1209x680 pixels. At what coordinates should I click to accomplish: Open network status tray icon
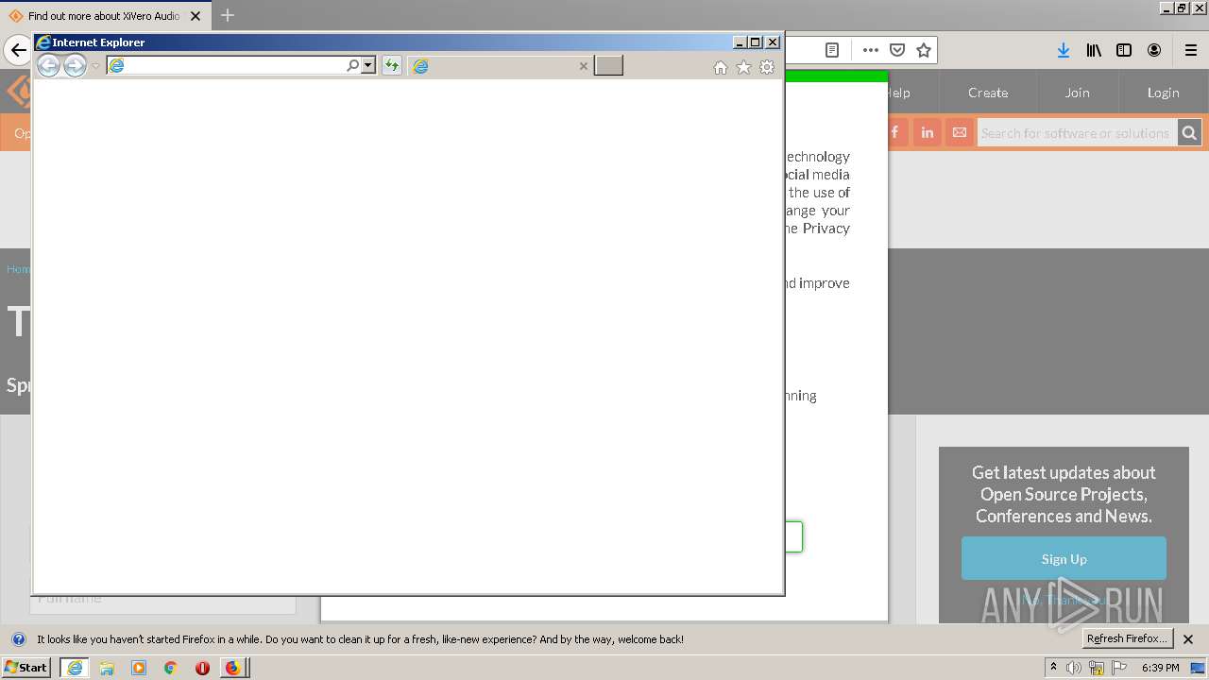click(x=1097, y=668)
